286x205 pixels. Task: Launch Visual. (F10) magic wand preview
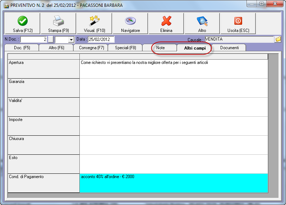94,23
